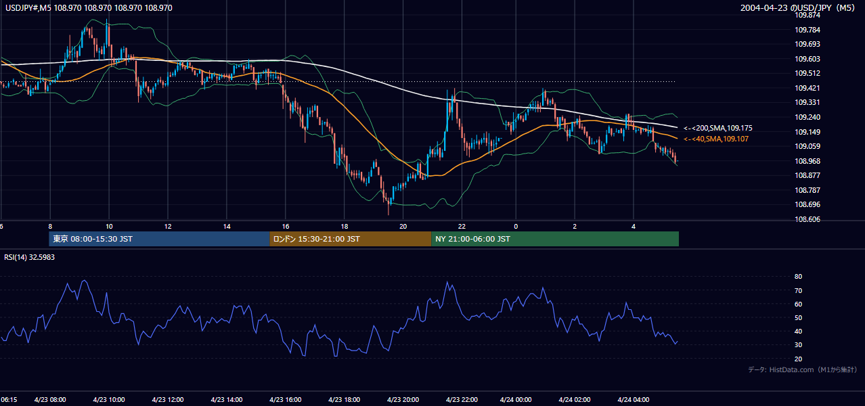Click the 4/24 00:00 time axis label
The width and height of the screenshot is (865, 406).
coord(516,400)
